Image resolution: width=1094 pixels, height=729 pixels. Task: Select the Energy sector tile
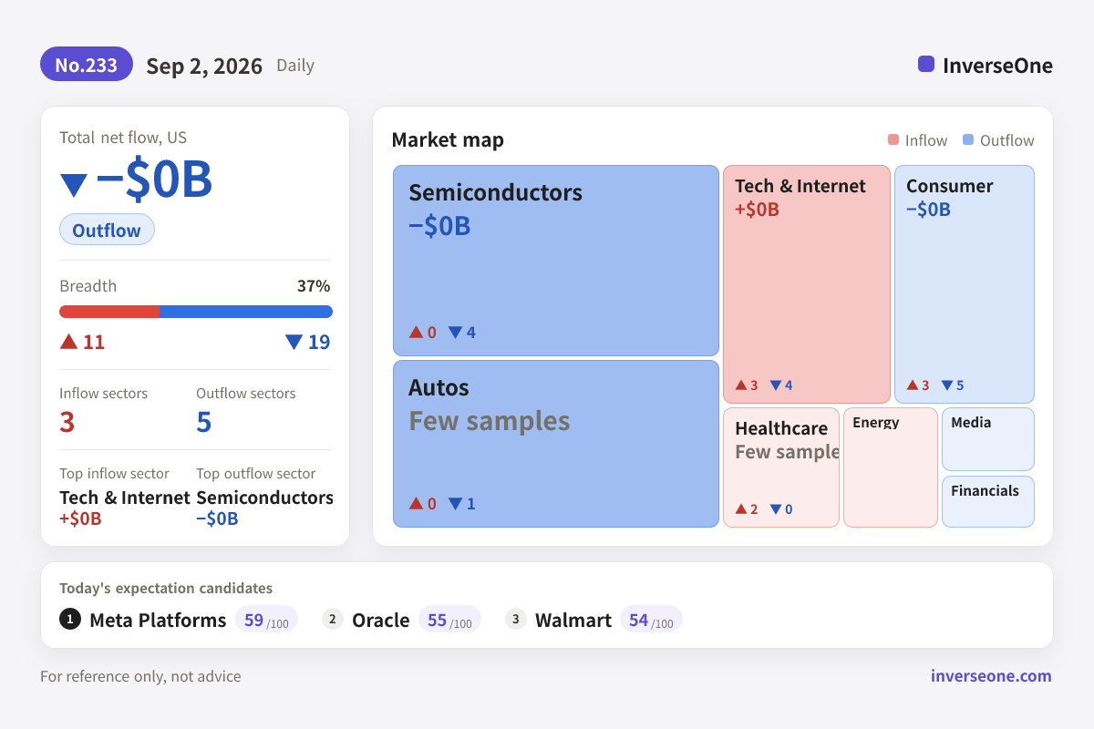click(x=891, y=467)
